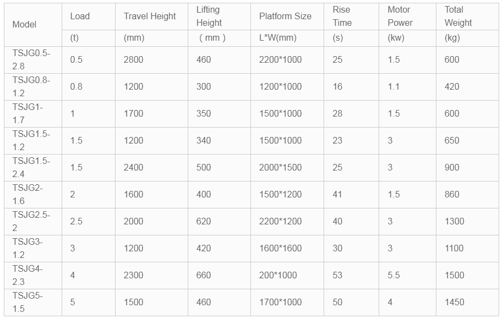Select the Travel Height header cell
The image size is (503, 319).
(x=151, y=16)
